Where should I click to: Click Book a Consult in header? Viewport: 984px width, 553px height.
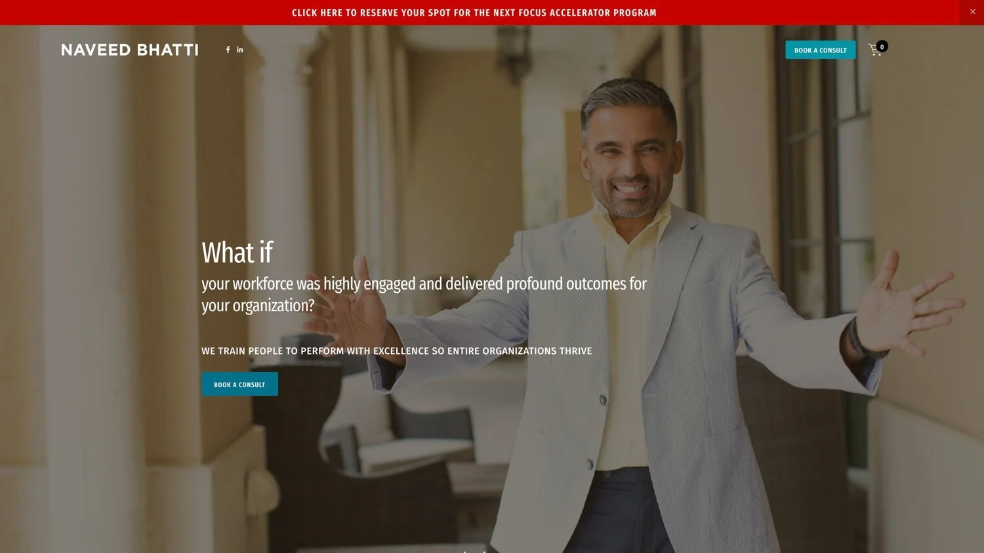tap(821, 50)
